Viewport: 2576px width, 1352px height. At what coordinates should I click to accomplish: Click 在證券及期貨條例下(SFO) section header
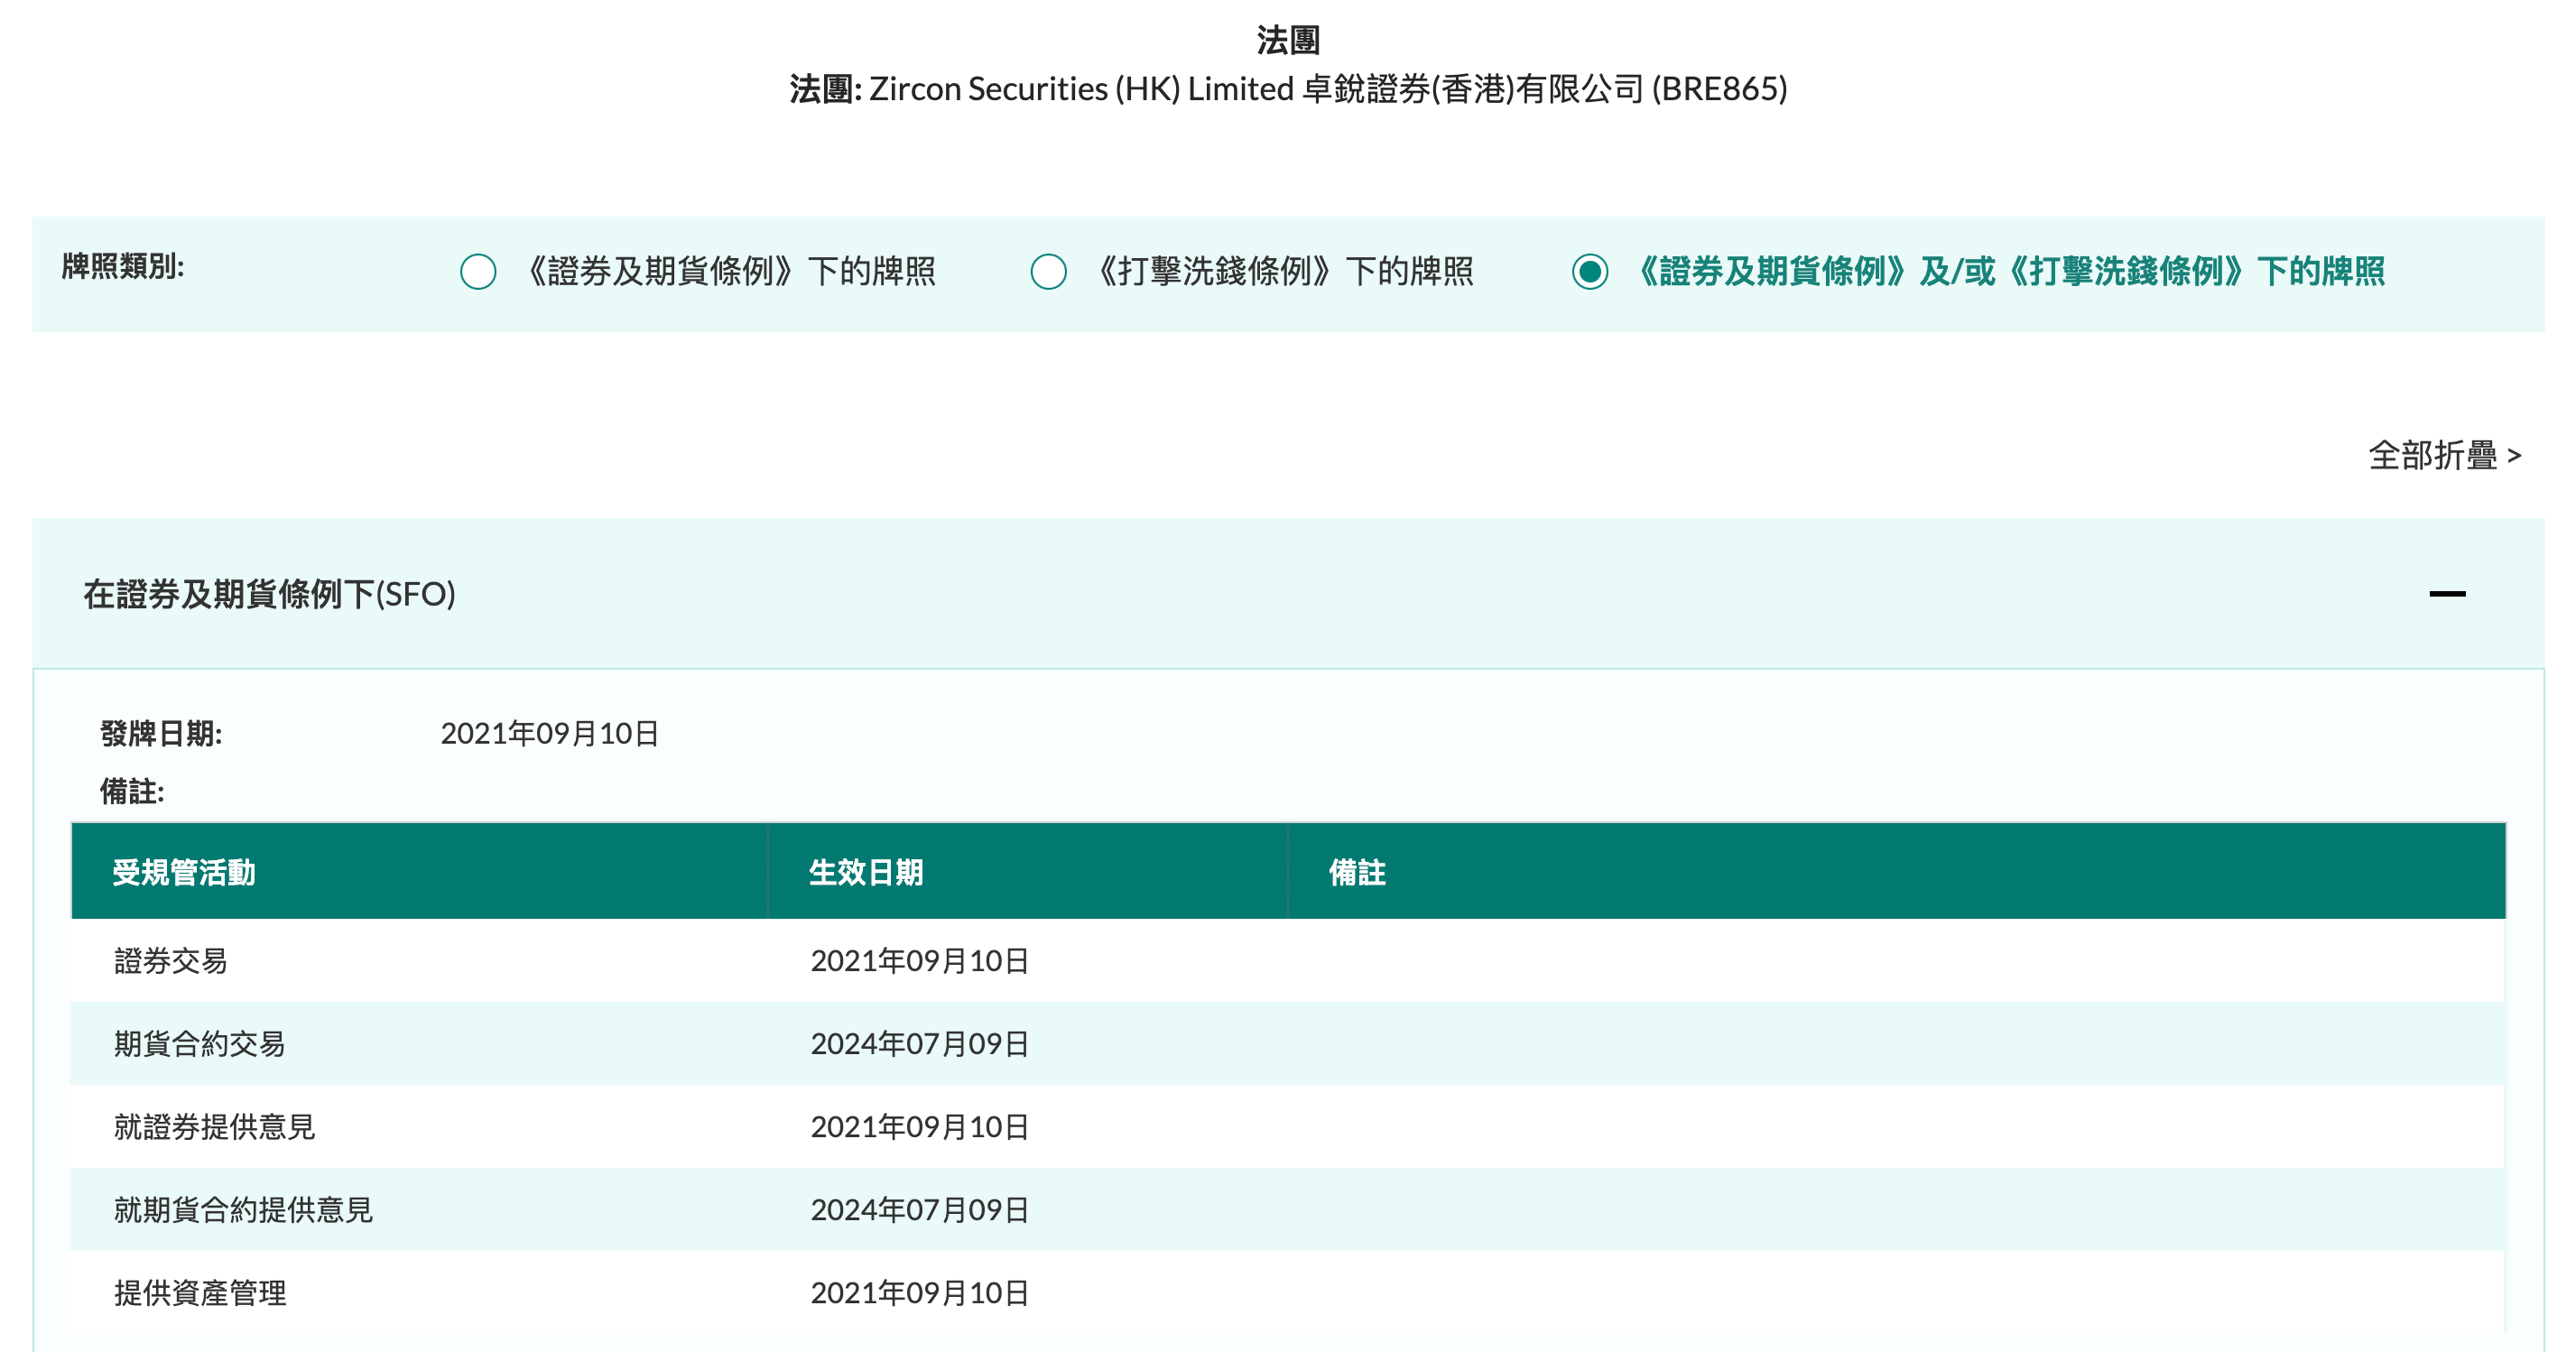[x=1288, y=594]
